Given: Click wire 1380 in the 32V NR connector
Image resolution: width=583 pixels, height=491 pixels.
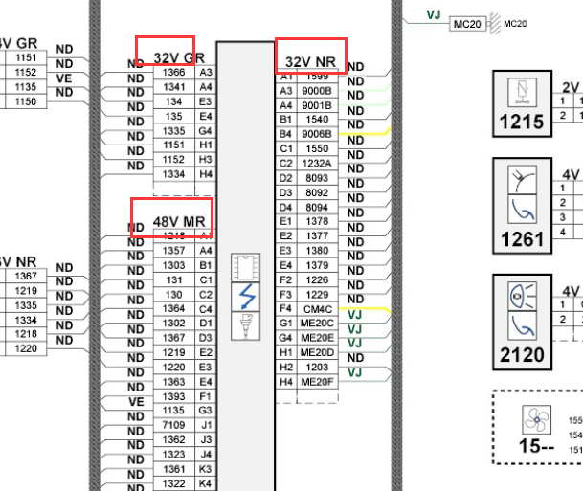Looking at the screenshot, I should [317, 251].
